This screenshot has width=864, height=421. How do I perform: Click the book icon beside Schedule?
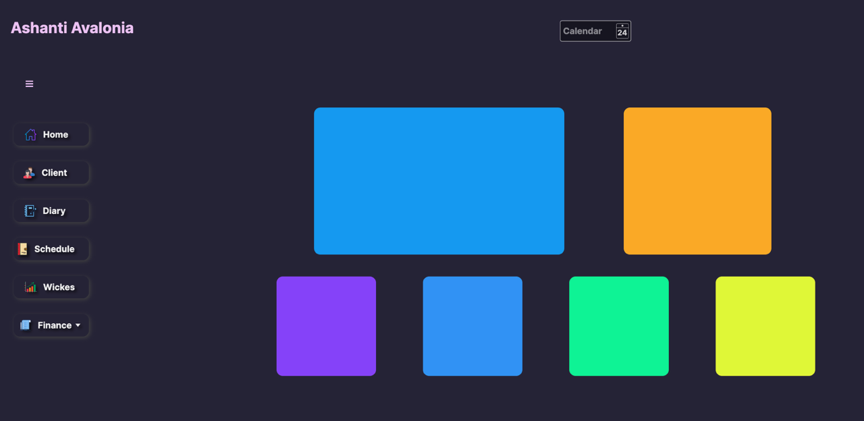click(22, 250)
